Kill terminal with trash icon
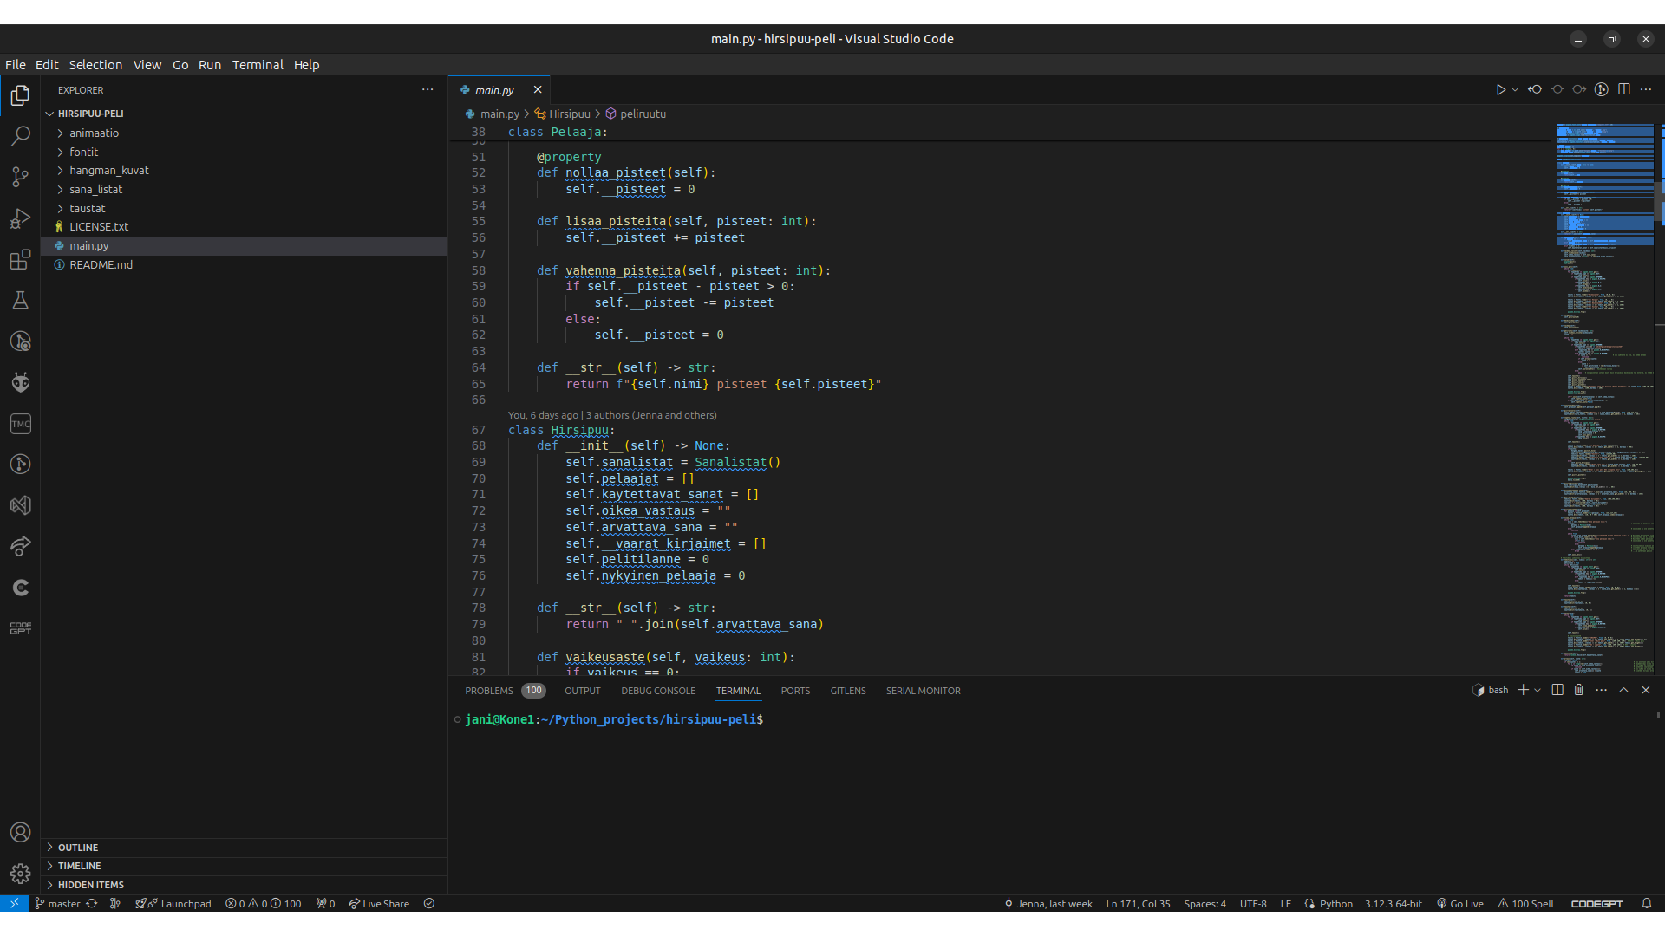The image size is (1665, 936). pos(1578,690)
